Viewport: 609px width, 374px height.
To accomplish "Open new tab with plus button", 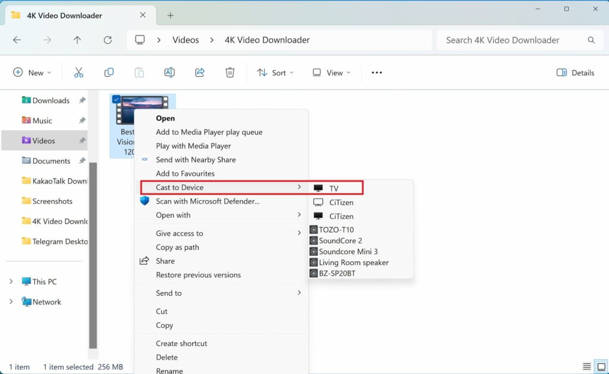I will coord(170,15).
